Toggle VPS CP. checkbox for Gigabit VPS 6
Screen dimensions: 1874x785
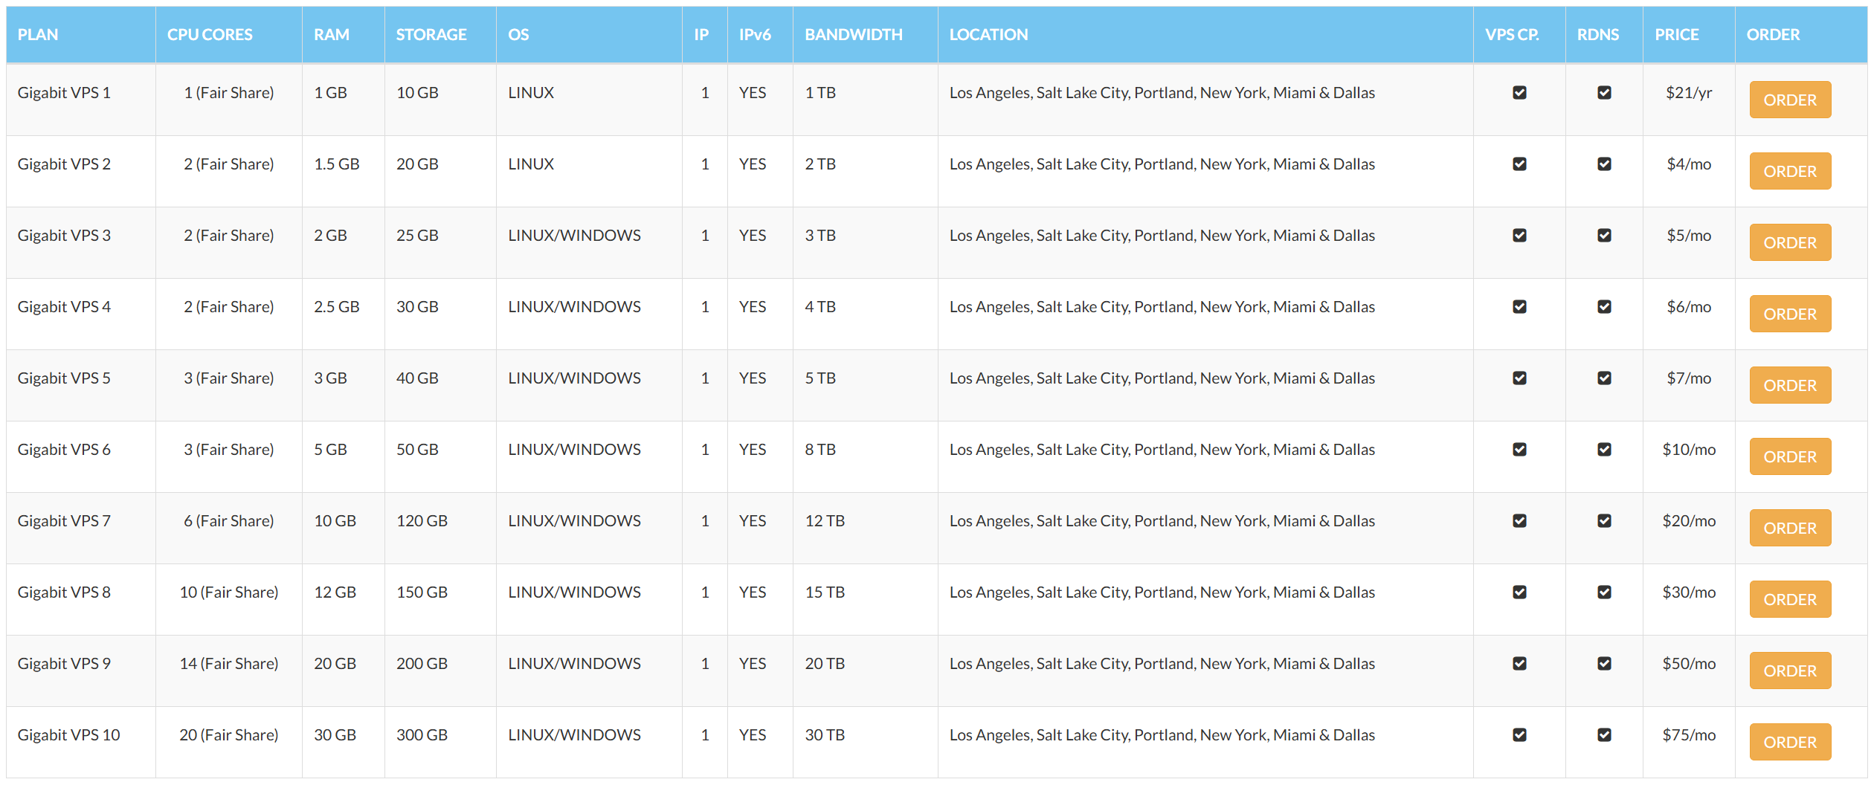1519,449
